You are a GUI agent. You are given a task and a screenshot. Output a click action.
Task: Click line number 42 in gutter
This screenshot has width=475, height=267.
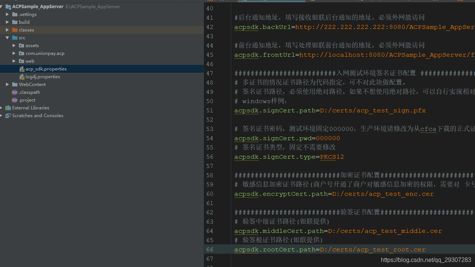pos(210,27)
